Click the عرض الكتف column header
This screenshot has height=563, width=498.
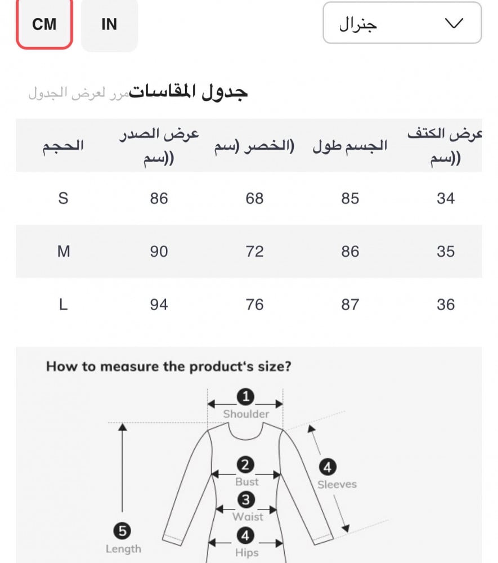coord(446,146)
